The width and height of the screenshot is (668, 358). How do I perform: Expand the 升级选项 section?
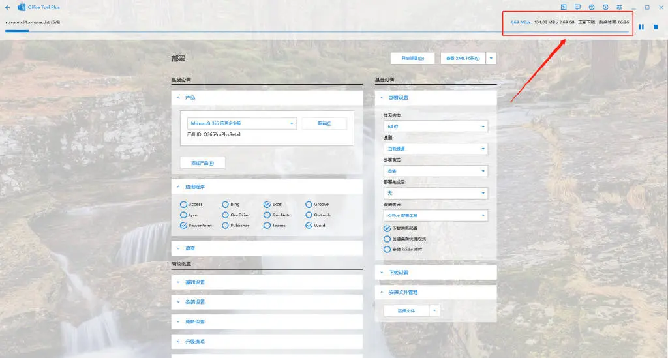(x=267, y=342)
